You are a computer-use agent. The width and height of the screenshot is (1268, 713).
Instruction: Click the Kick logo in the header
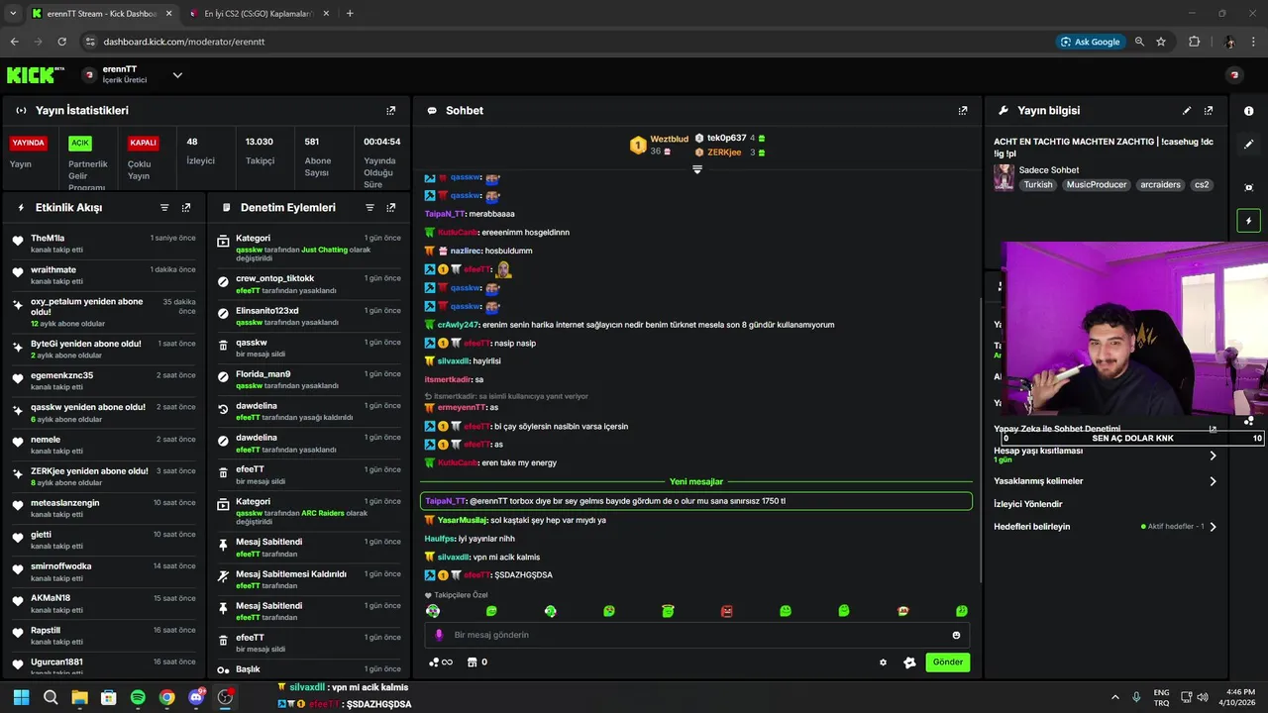pos(35,75)
